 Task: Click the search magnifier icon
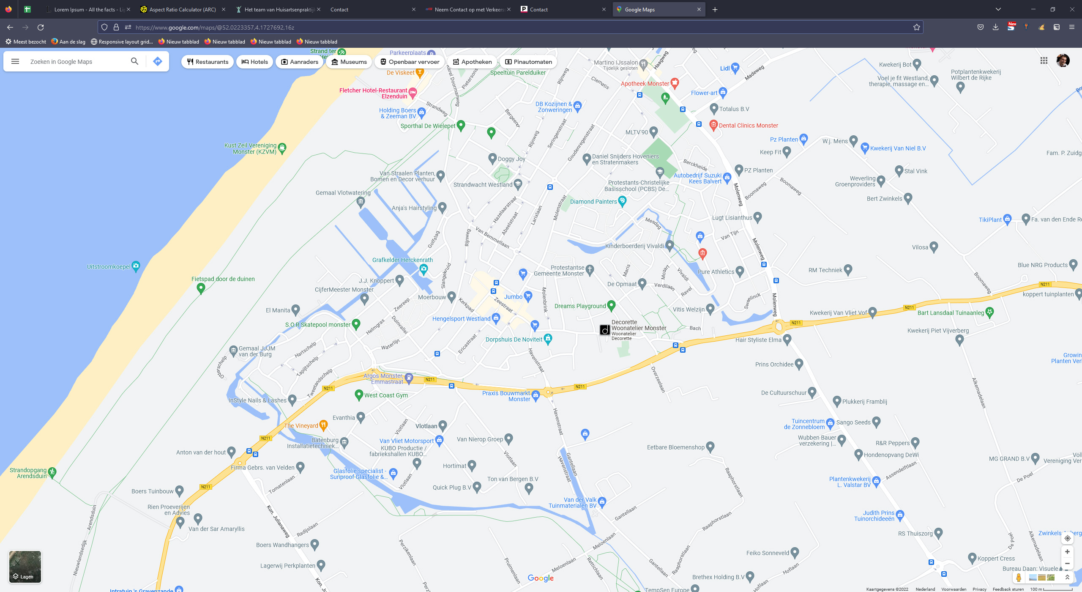coord(134,62)
